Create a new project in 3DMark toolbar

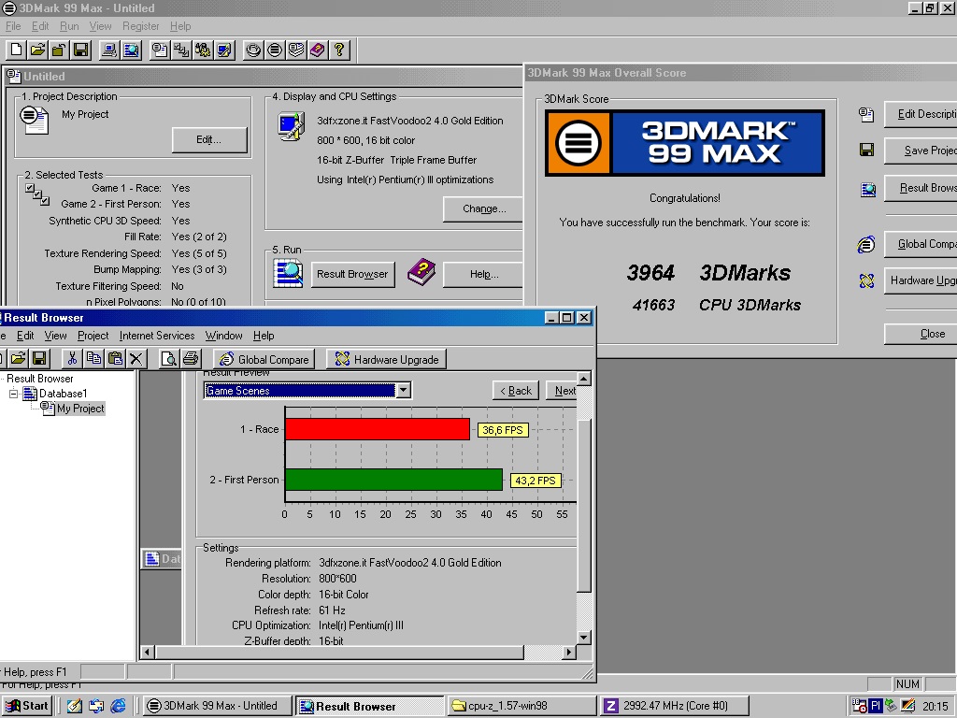tap(17, 50)
